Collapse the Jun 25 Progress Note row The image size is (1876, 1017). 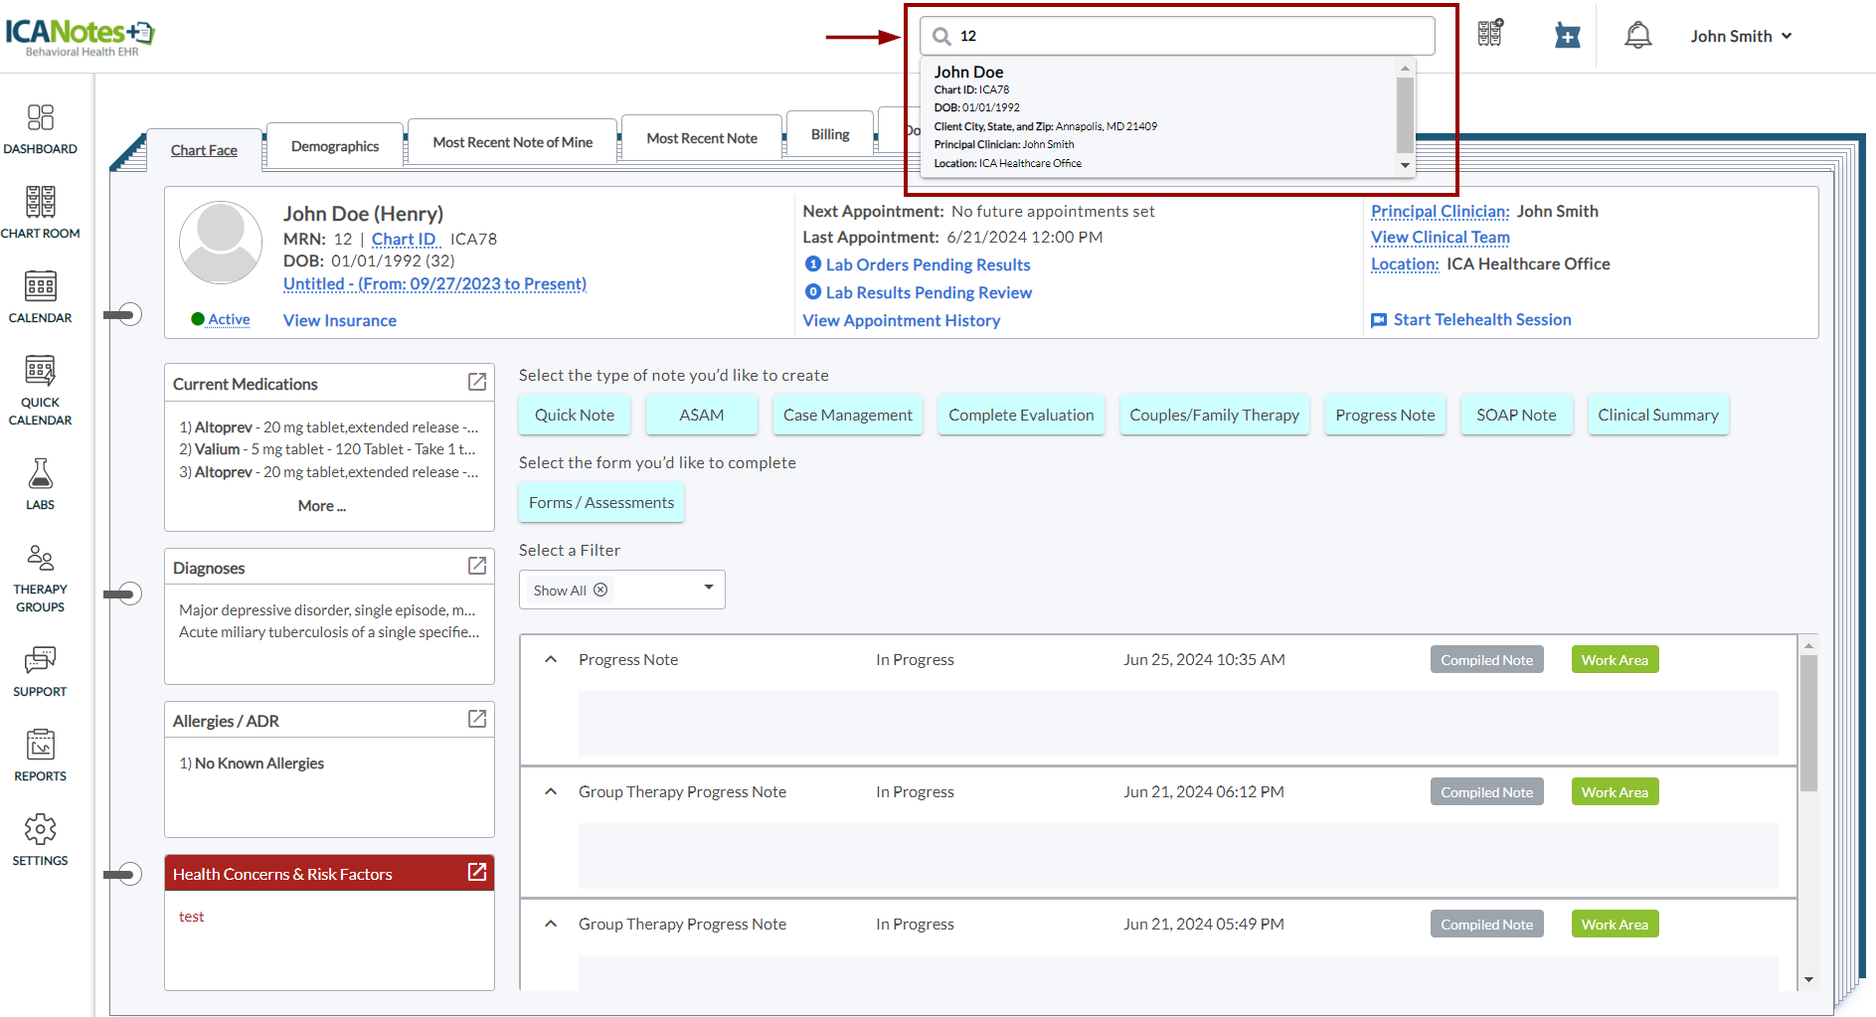[x=551, y=660]
